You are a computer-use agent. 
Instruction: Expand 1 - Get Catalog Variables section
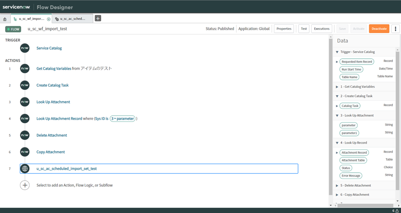click(x=337, y=87)
